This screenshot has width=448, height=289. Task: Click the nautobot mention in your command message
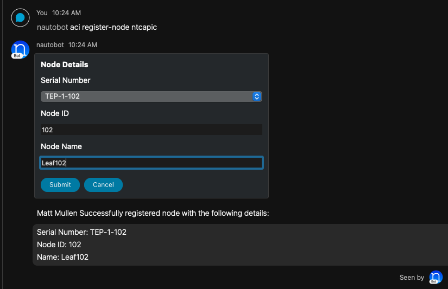coord(52,27)
